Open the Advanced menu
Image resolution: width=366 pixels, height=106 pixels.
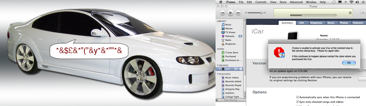(x=296, y=2)
